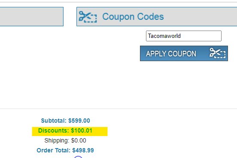Click the scissors icon beside Coupon Codes heading
Screen dimensions: 237x158
click(88, 17)
